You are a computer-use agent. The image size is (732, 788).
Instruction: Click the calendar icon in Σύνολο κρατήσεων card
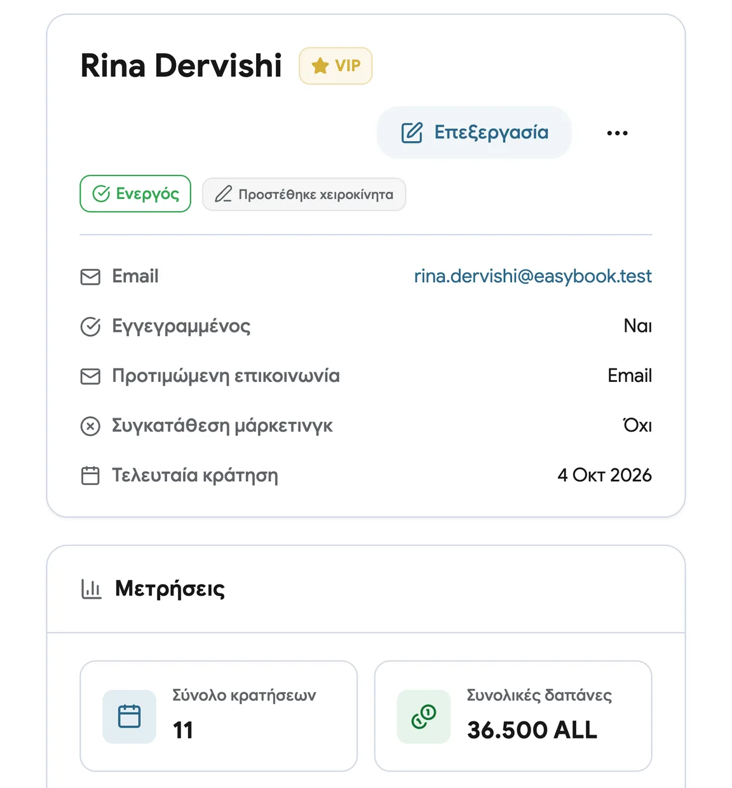[x=129, y=716]
